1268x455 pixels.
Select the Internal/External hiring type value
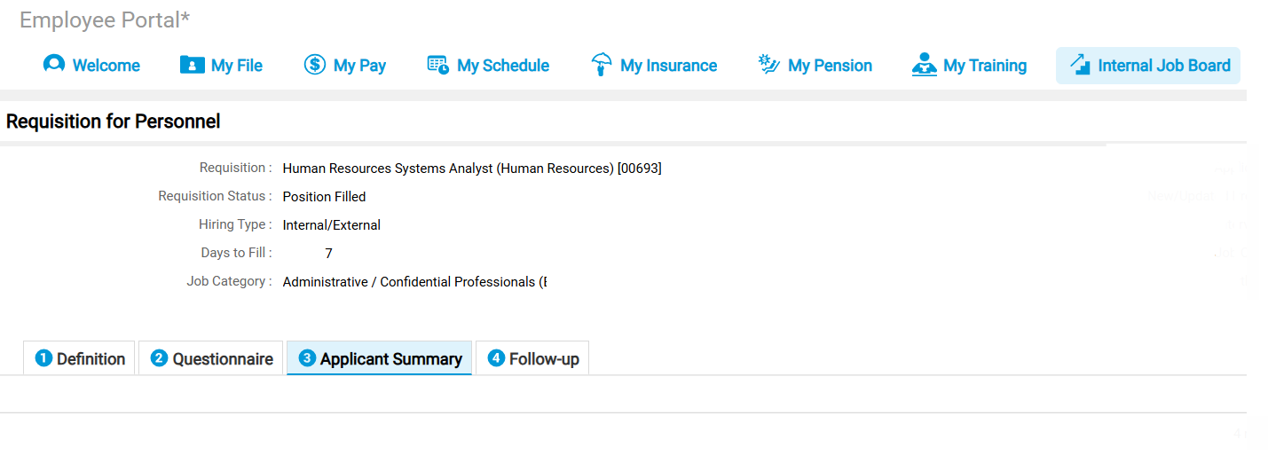click(331, 225)
